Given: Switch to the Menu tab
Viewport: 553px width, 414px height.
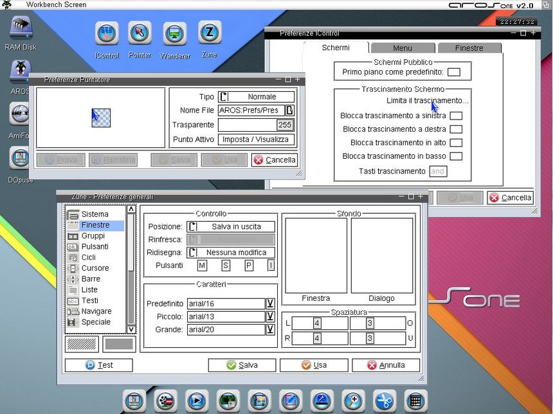Looking at the screenshot, I should tap(403, 48).
